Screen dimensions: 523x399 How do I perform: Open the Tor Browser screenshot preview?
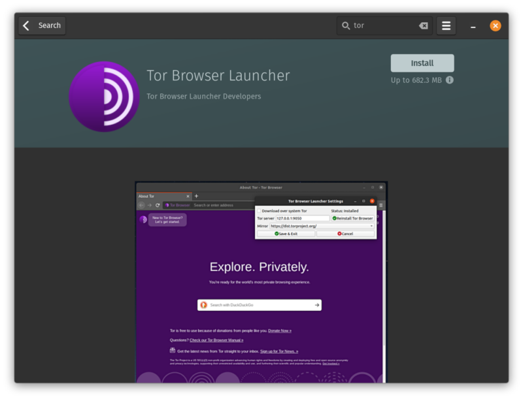261,282
